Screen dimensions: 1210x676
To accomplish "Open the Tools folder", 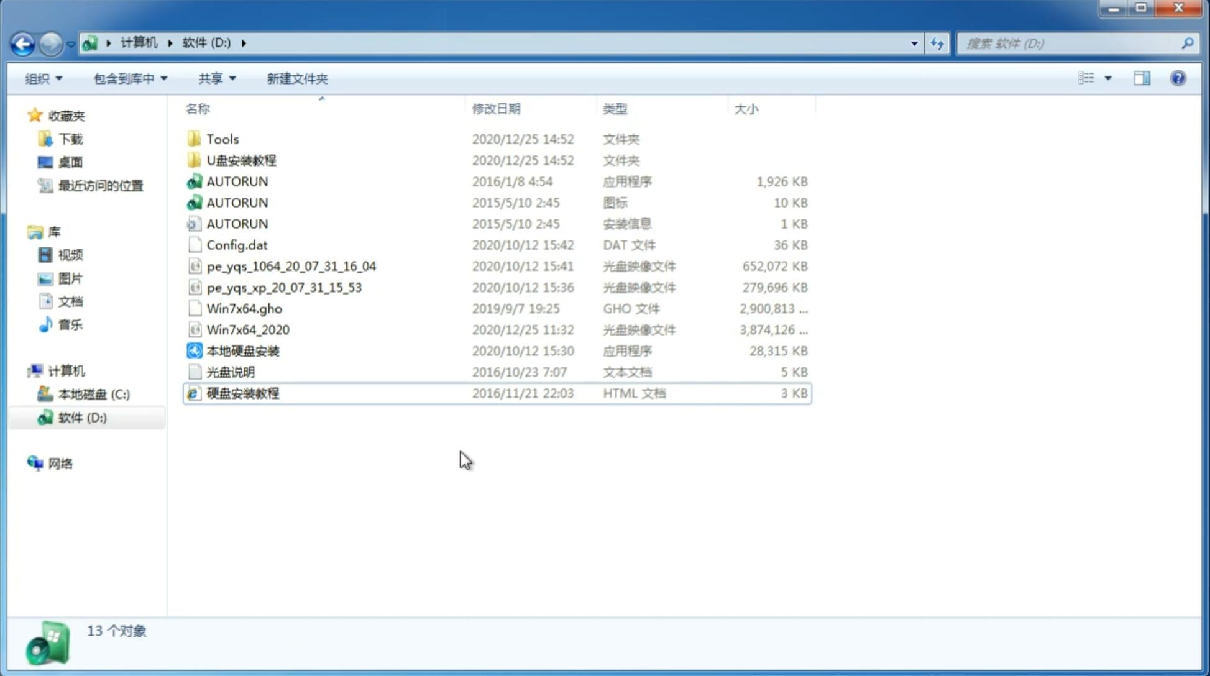I will click(x=222, y=139).
